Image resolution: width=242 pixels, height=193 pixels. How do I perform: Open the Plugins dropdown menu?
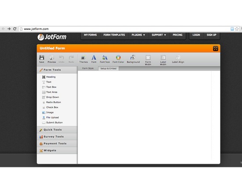point(138,35)
